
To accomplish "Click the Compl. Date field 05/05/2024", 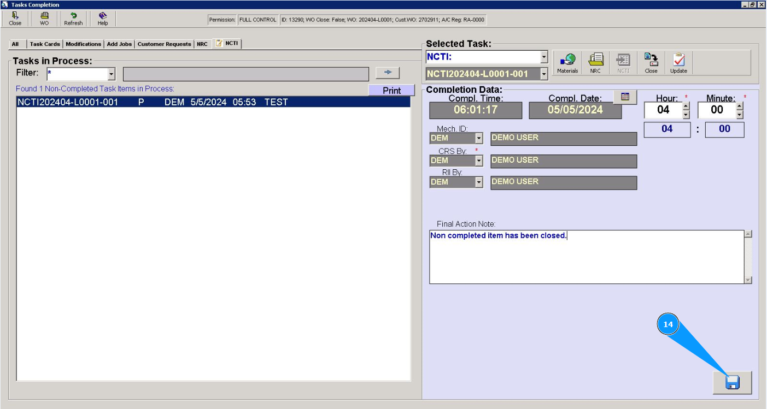I will tap(575, 110).
